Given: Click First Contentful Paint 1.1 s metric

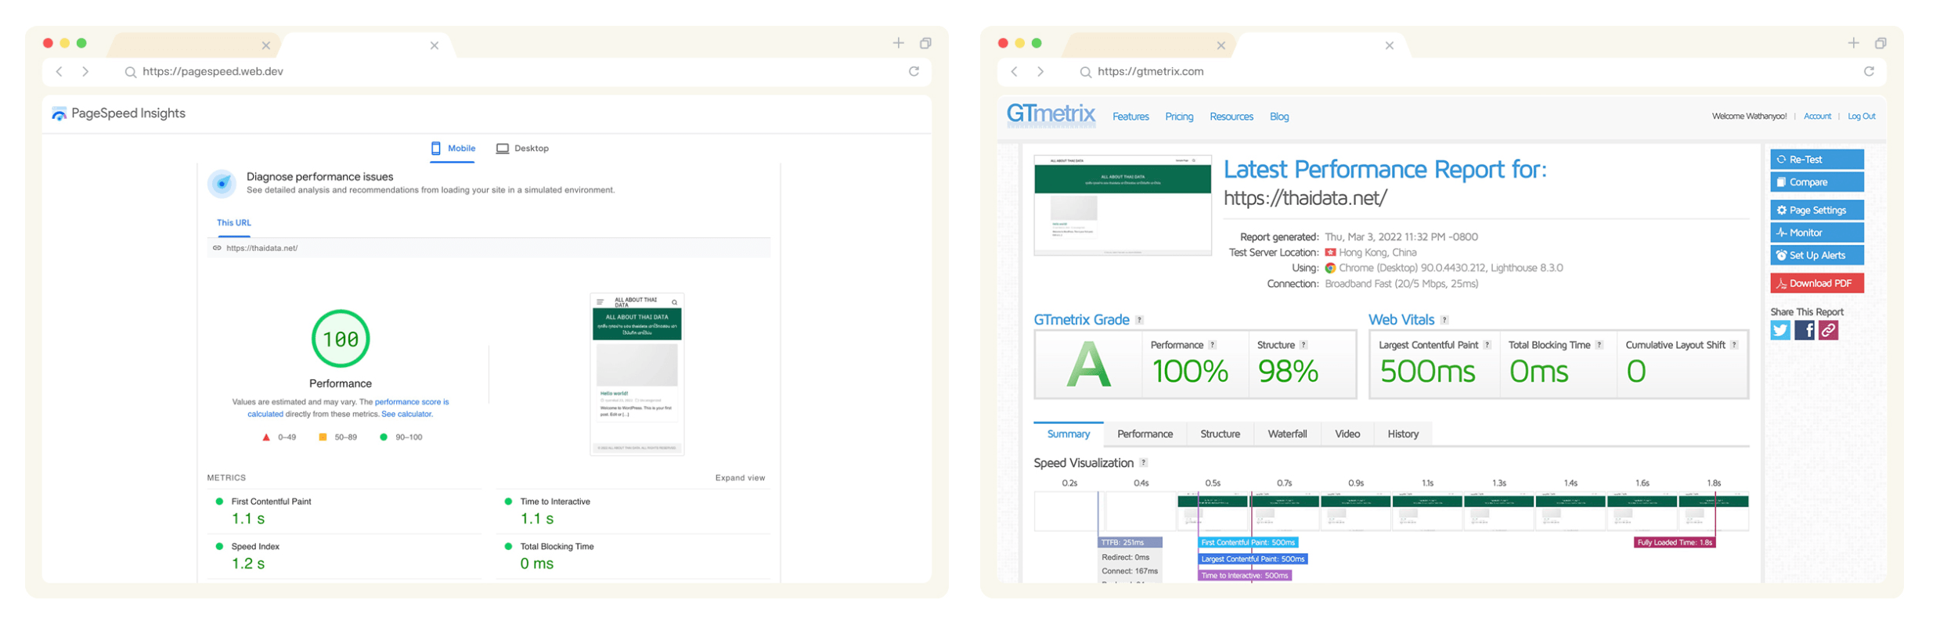Looking at the screenshot, I should (344, 511).
